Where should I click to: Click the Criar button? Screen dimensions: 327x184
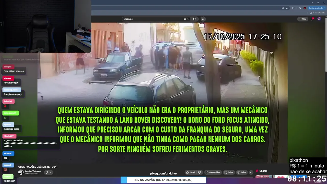[302, 19]
